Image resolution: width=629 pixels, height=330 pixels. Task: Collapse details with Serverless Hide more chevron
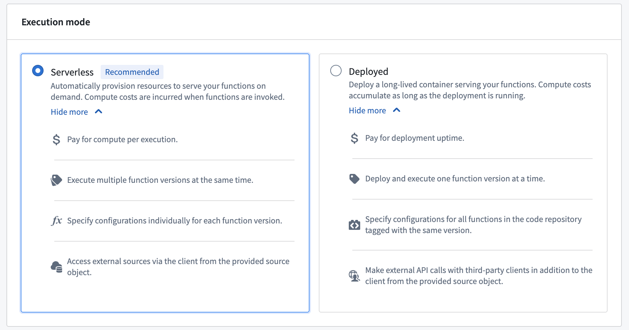pyautogui.click(x=99, y=112)
